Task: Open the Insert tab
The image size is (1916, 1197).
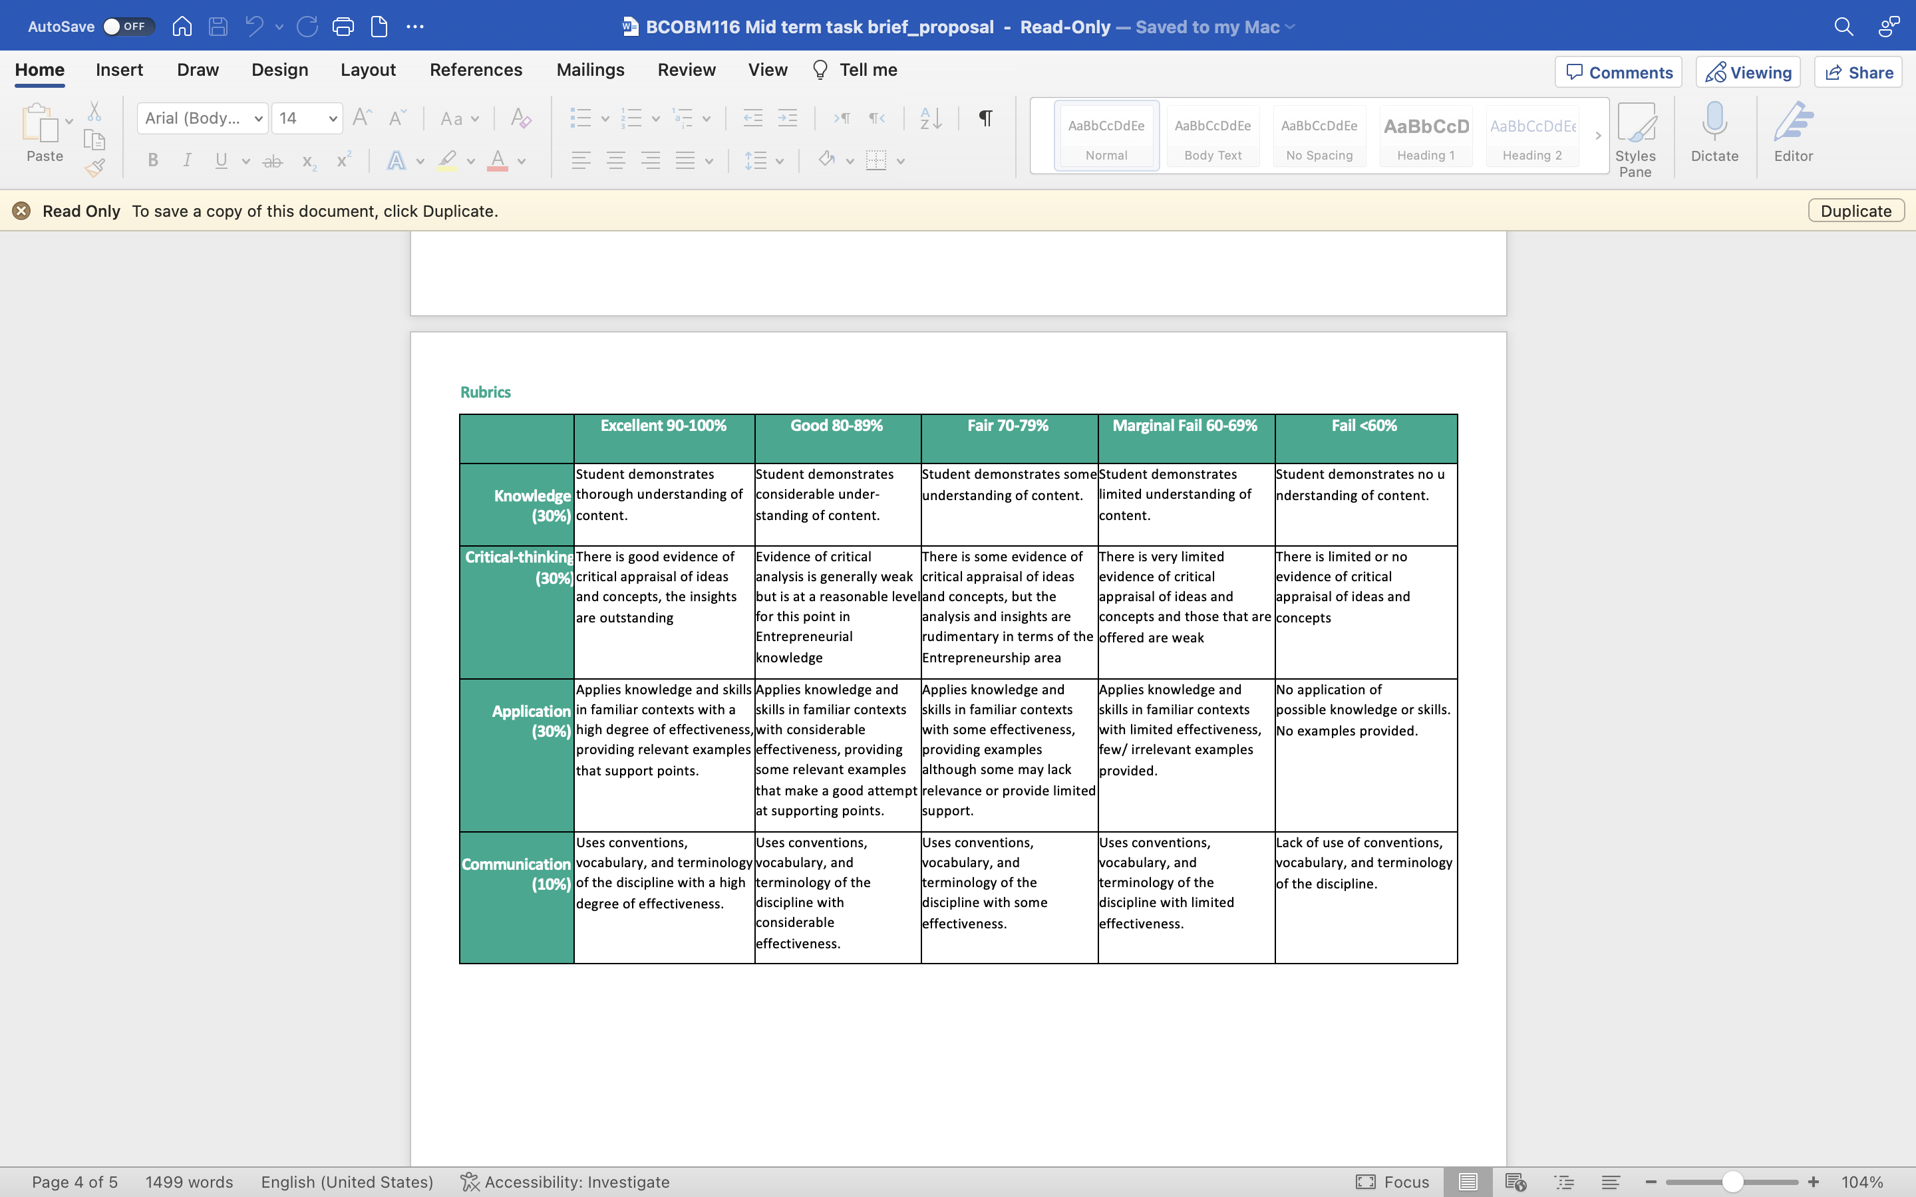Action: tap(119, 70)
